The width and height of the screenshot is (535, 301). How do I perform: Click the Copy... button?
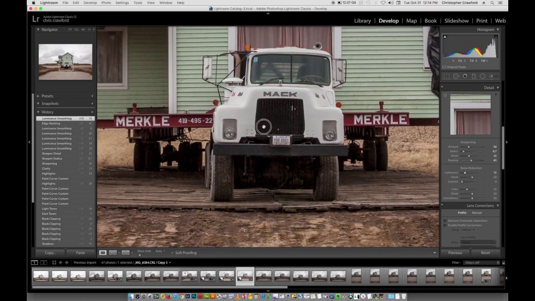click(x=50, y=253)
